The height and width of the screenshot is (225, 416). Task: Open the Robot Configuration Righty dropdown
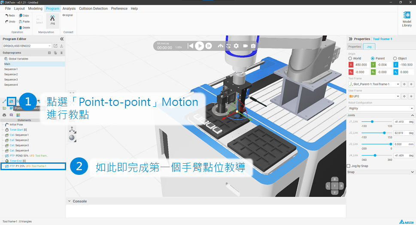[x=381, y=108]
